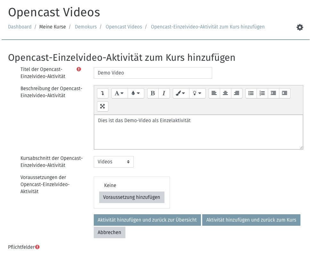Indent the selected text
Image resolution: width=311 pixels, height=259 pixels.
[x=285, y=93]
